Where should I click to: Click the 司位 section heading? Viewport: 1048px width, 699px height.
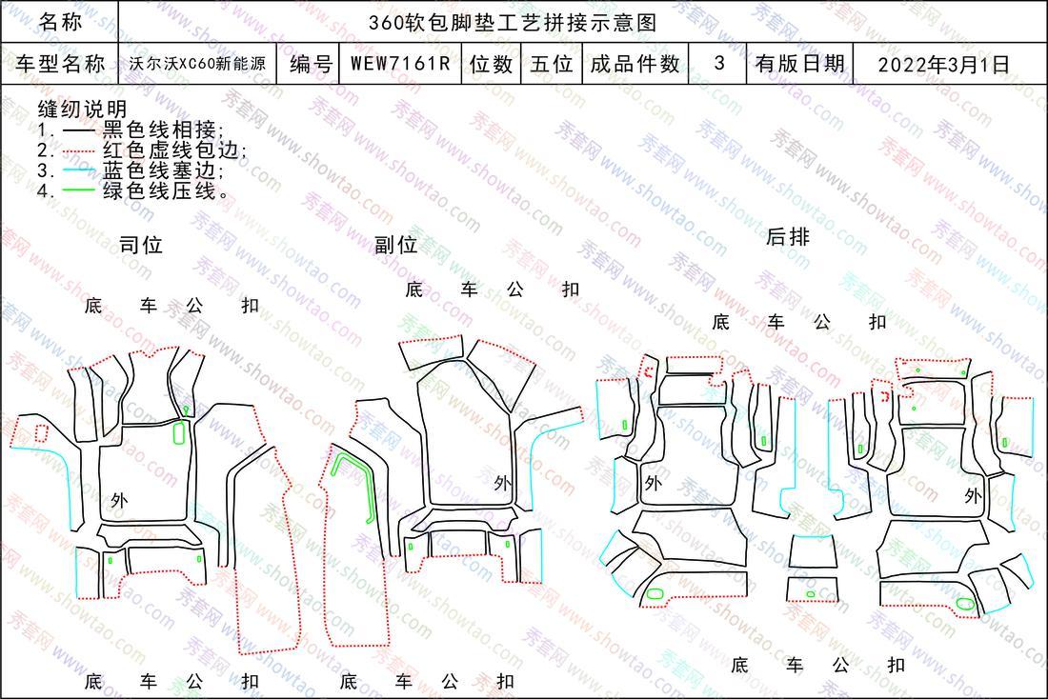point(141,245)
